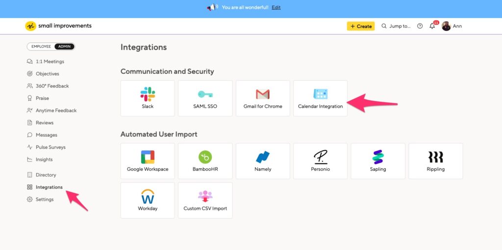Open the Slack integration card
Viewport: 502px width, 250px height.
(x=148, y=98)
